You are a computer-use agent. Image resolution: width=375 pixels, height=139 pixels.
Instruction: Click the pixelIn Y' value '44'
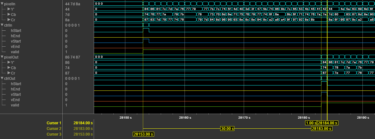coord(67,9)
